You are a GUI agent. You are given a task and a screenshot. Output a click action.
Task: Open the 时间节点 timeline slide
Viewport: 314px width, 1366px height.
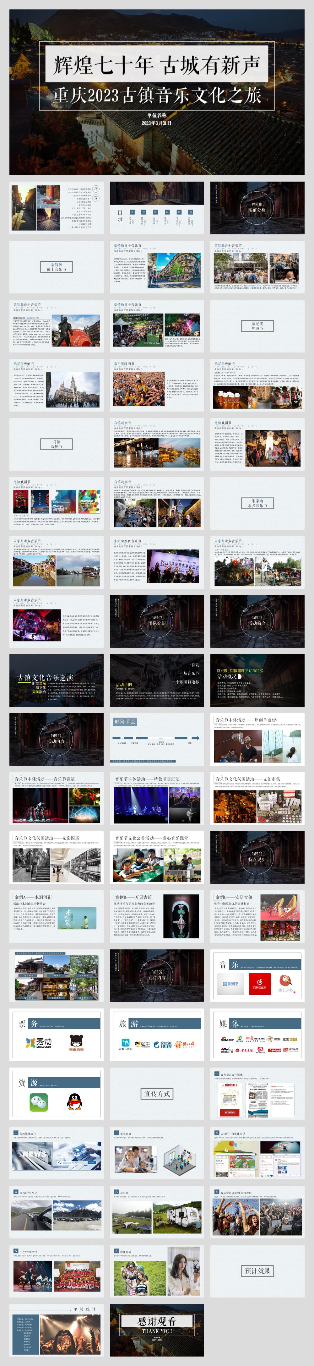click(x=156, y=739)
